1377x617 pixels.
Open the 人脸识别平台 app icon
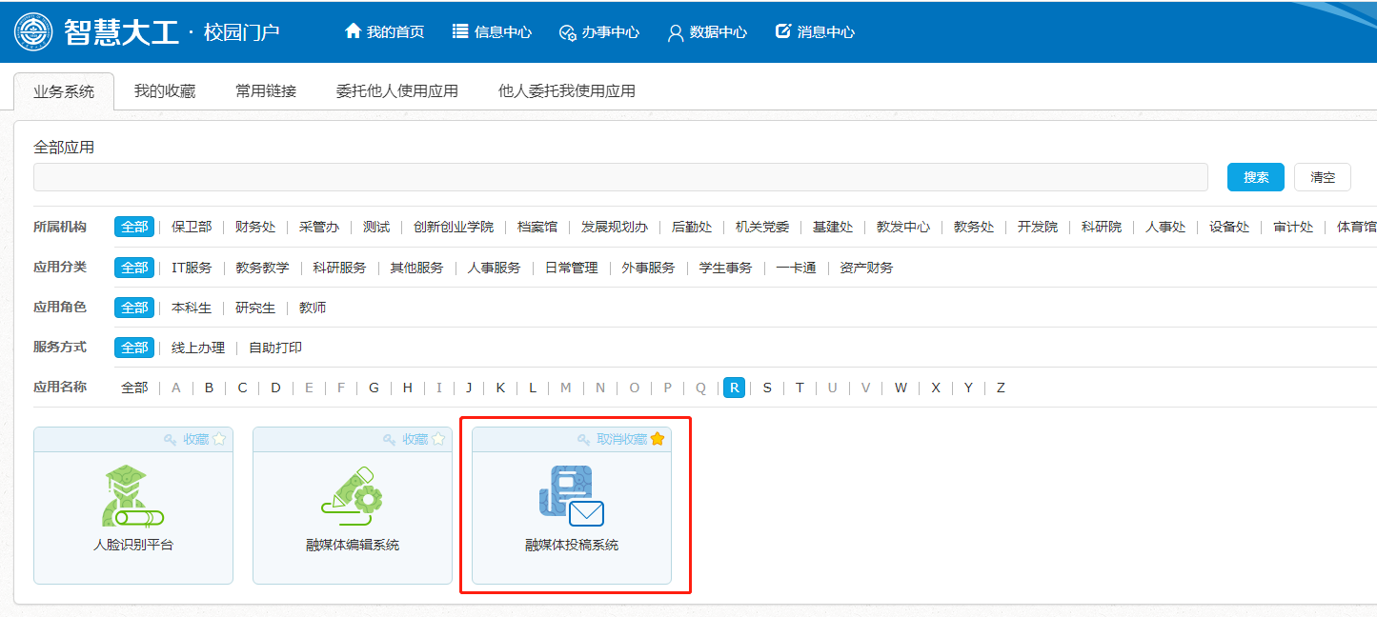[x=132, y=496]
